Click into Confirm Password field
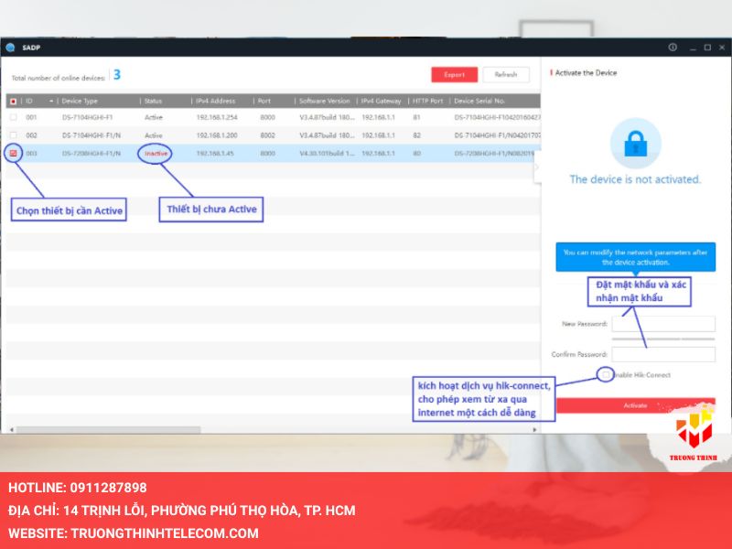 tap(663, 354)
